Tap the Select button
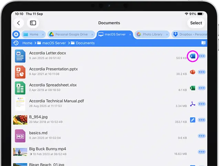Viewport: 219px width, 166px height. (196, 23)
